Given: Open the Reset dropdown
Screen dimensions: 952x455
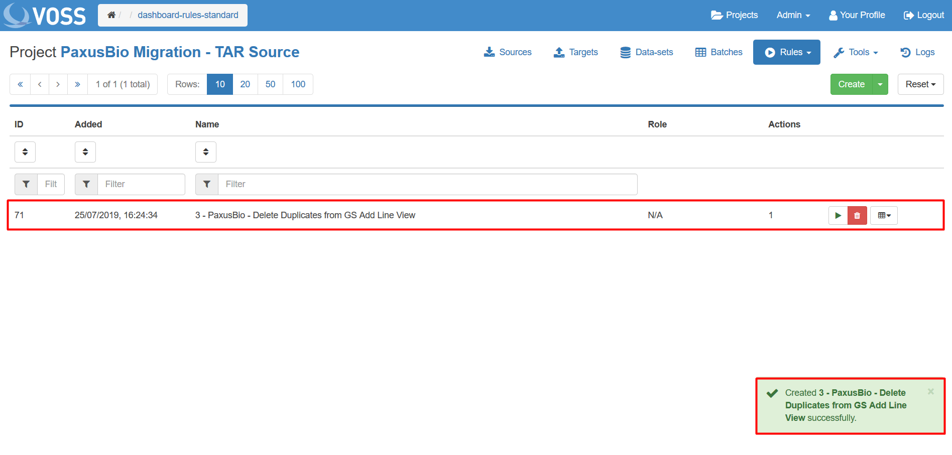Looking at the screenshot, I should [x=920, y=84].
